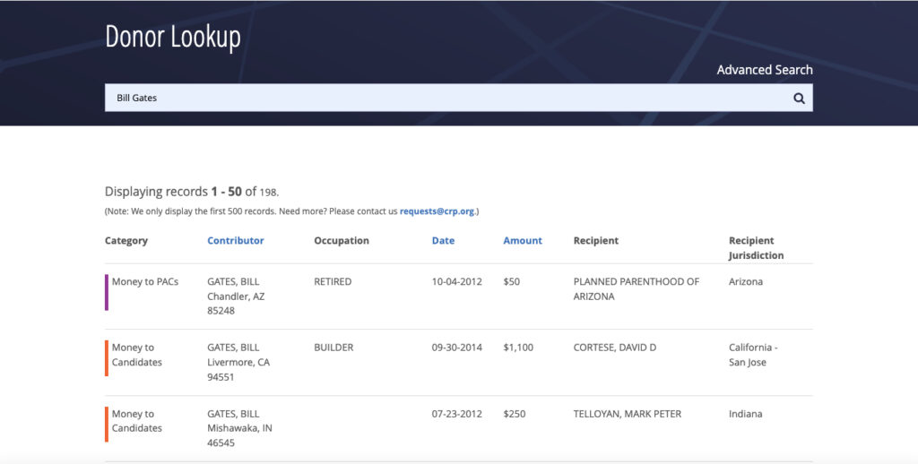Screen dimensions: 918x464
Task: Click the Donor Lookup page title
Action: click(173, 36)
